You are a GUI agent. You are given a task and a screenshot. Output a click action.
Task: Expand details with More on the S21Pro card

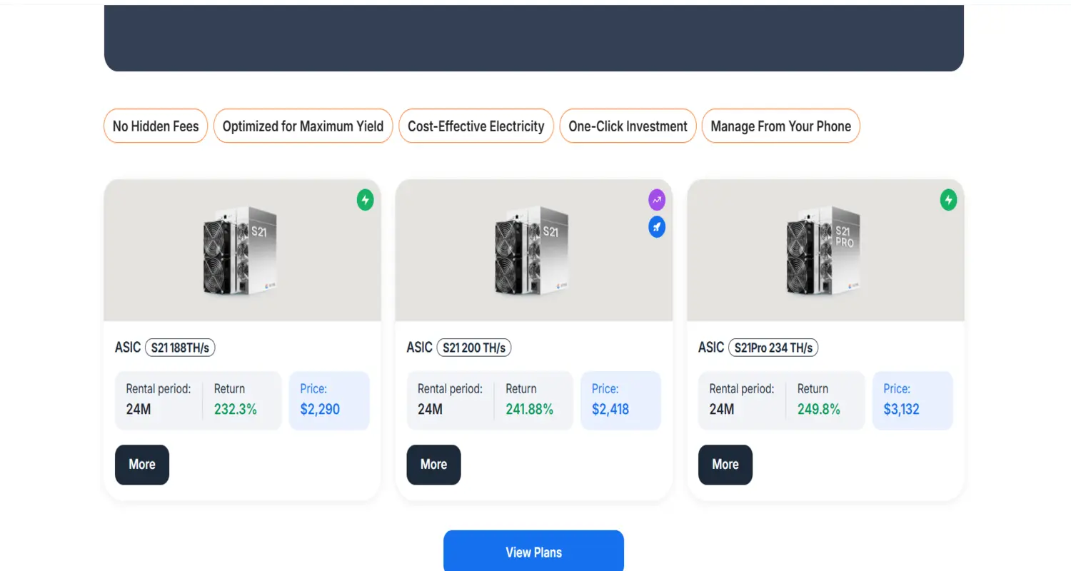tap(725, 465)
